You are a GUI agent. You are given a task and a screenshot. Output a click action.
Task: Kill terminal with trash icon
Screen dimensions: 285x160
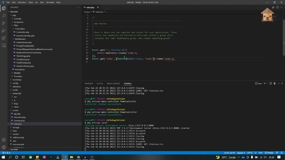[275, 84]
